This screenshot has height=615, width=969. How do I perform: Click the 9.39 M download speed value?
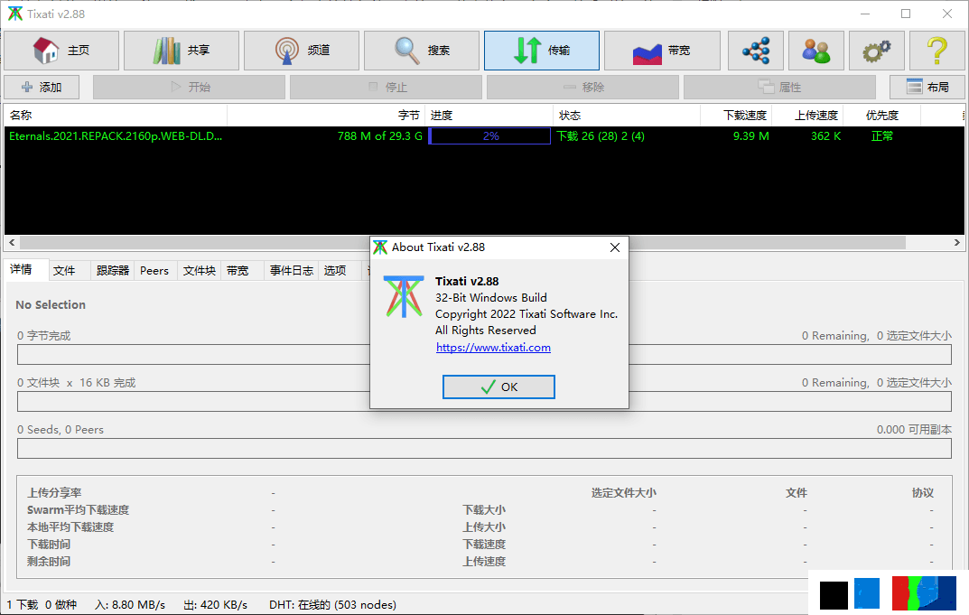(750, 136)
